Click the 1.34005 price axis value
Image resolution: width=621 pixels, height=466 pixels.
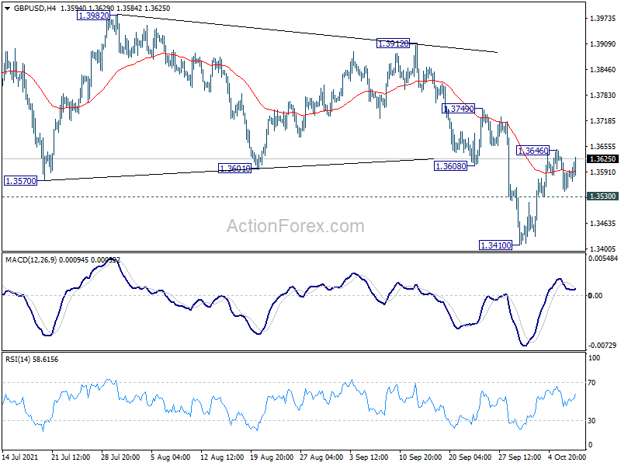(603, 249)
